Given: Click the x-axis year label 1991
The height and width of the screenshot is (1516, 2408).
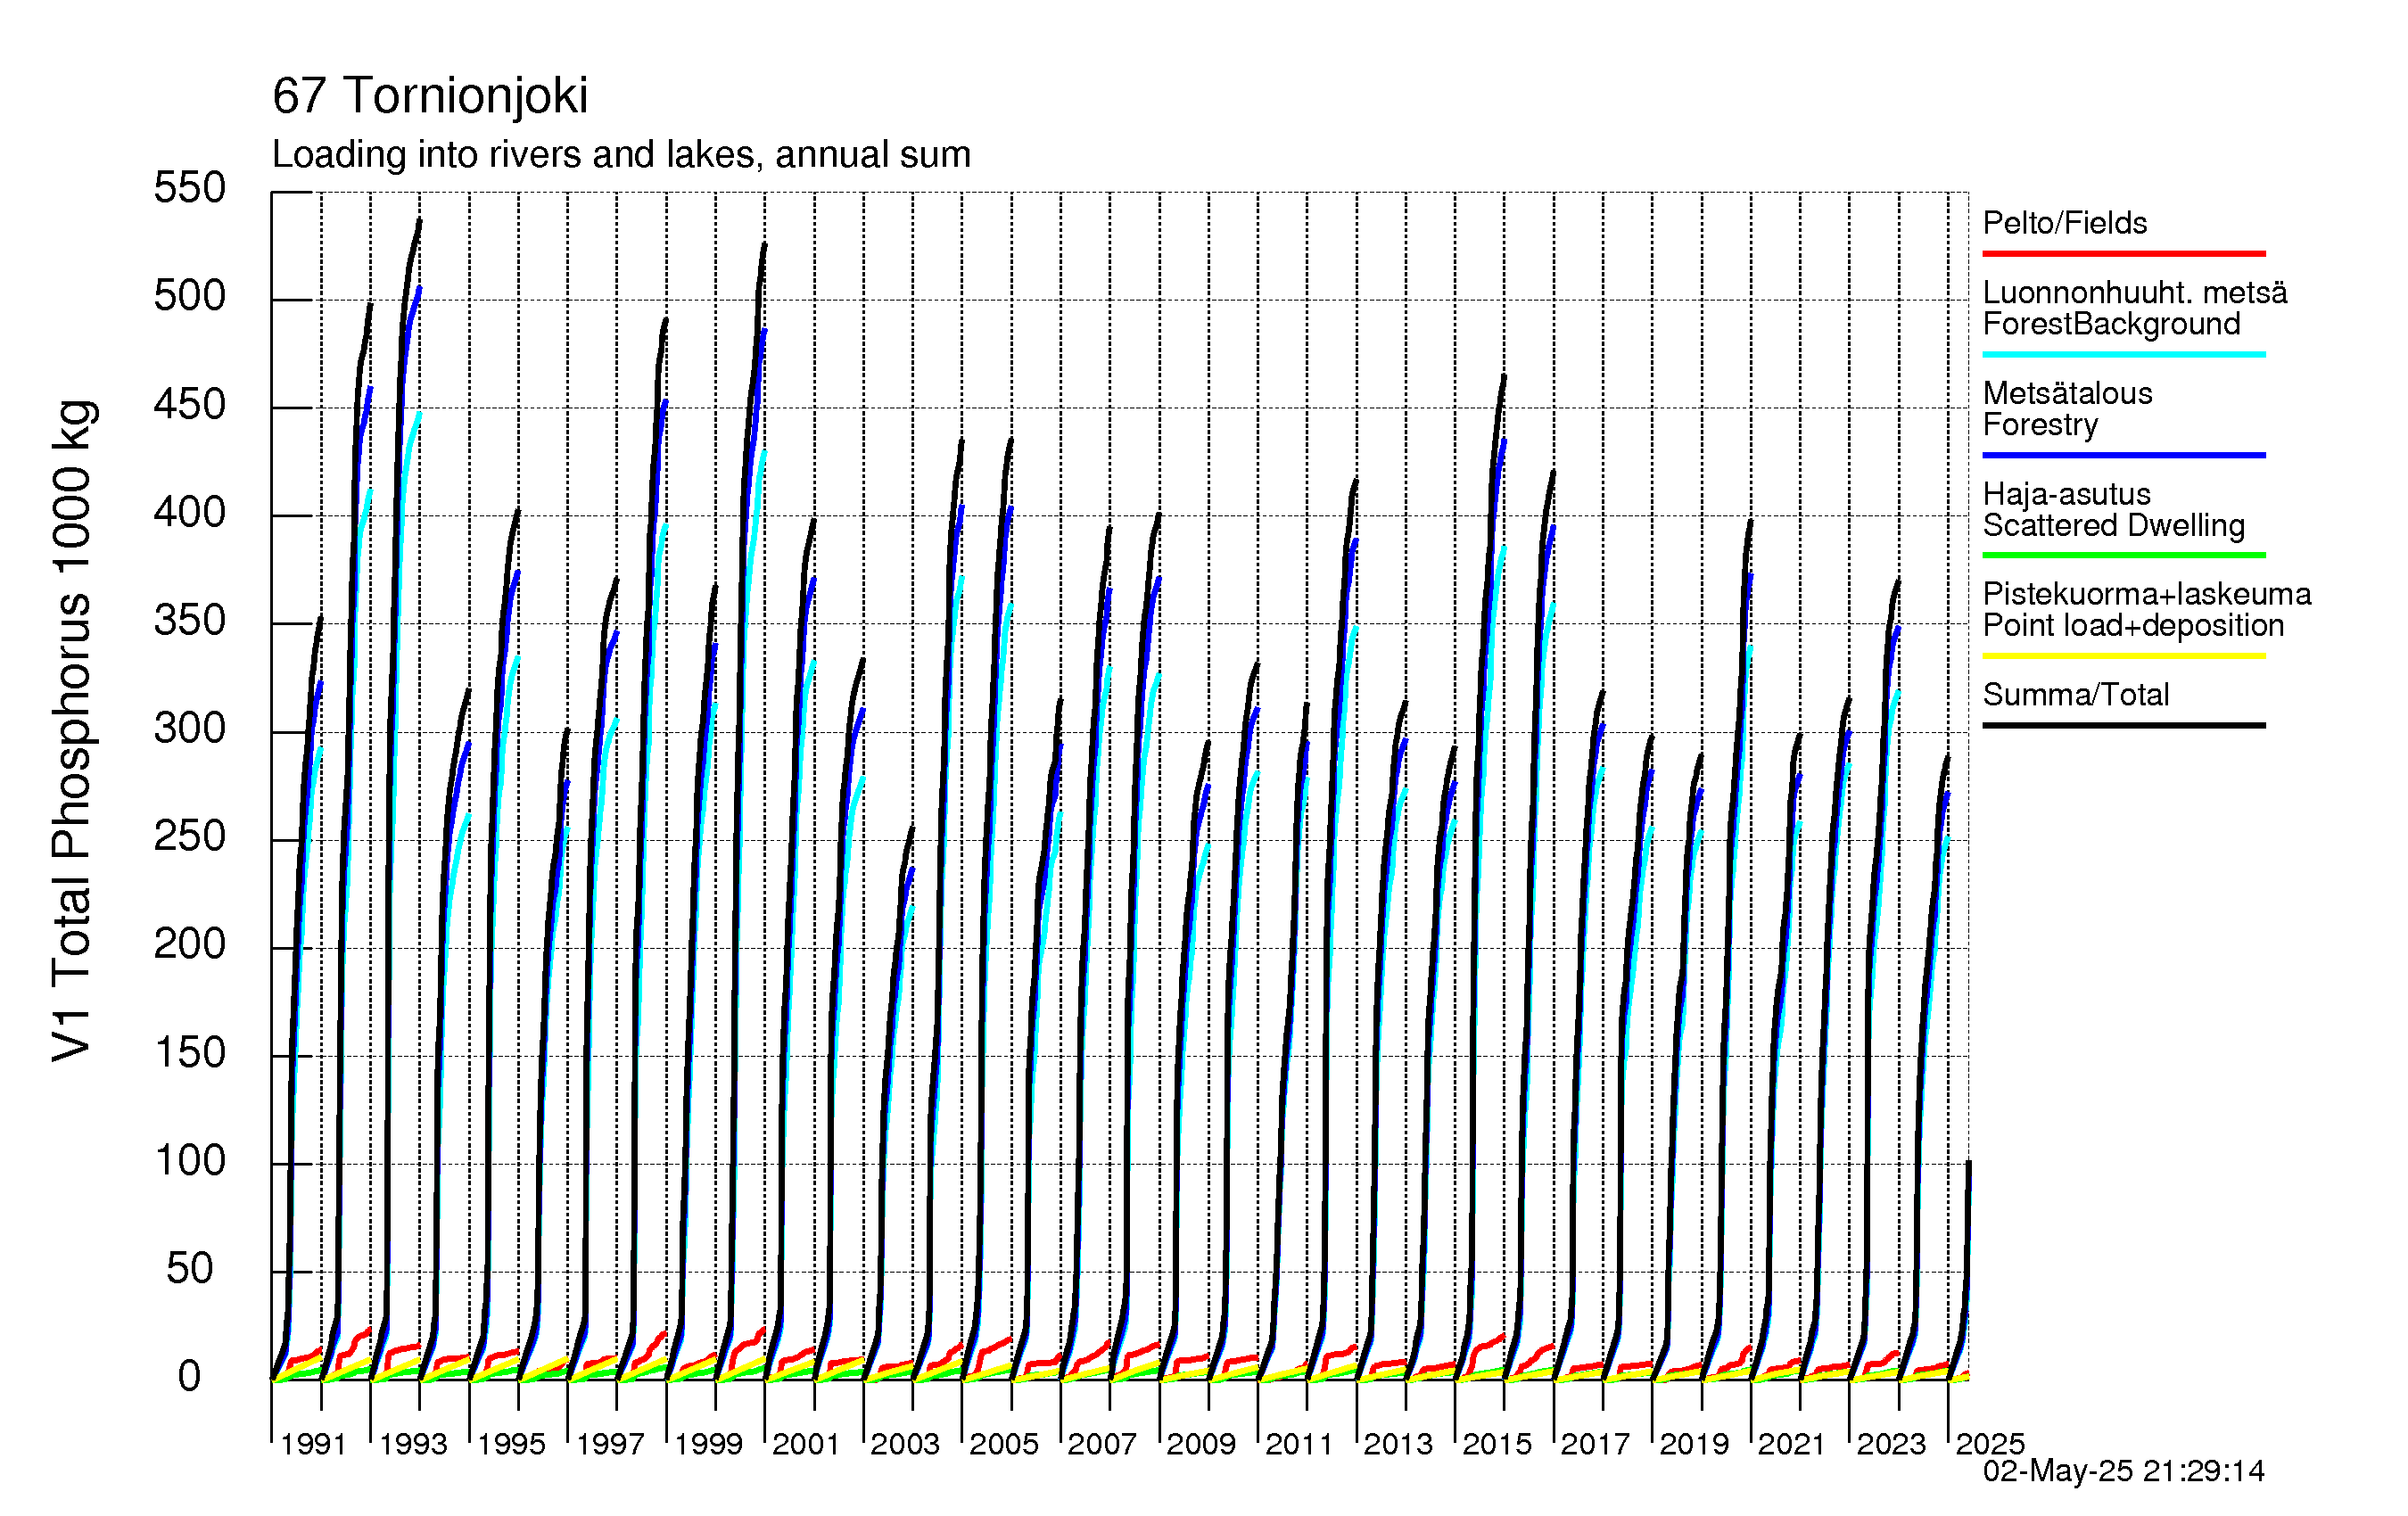Looking at the screenshot, I should coord(314,1444).
